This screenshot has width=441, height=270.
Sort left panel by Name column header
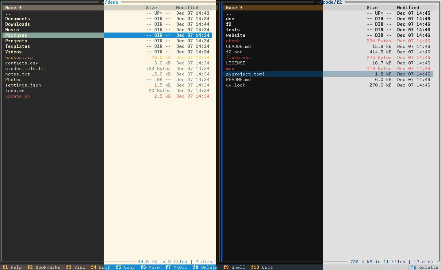click(x=11, y=8)
